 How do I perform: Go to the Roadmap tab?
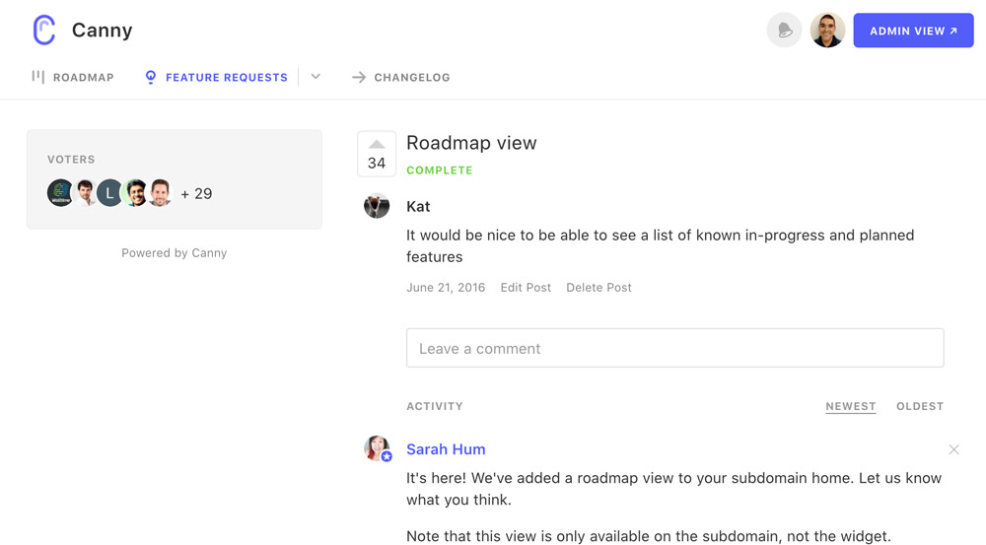[73, 77]
